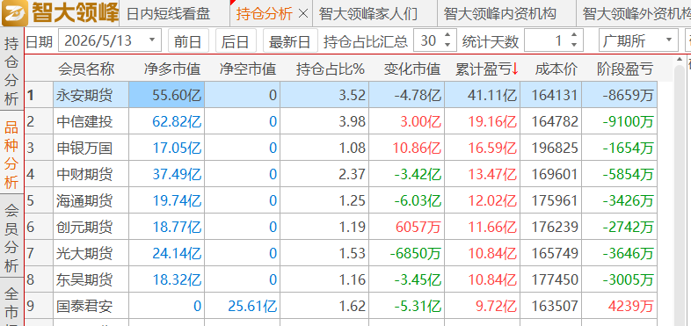Decrease 统计天数 with down arrow
The width and height of the screenshot is (691, 326).
pos(574,46)
